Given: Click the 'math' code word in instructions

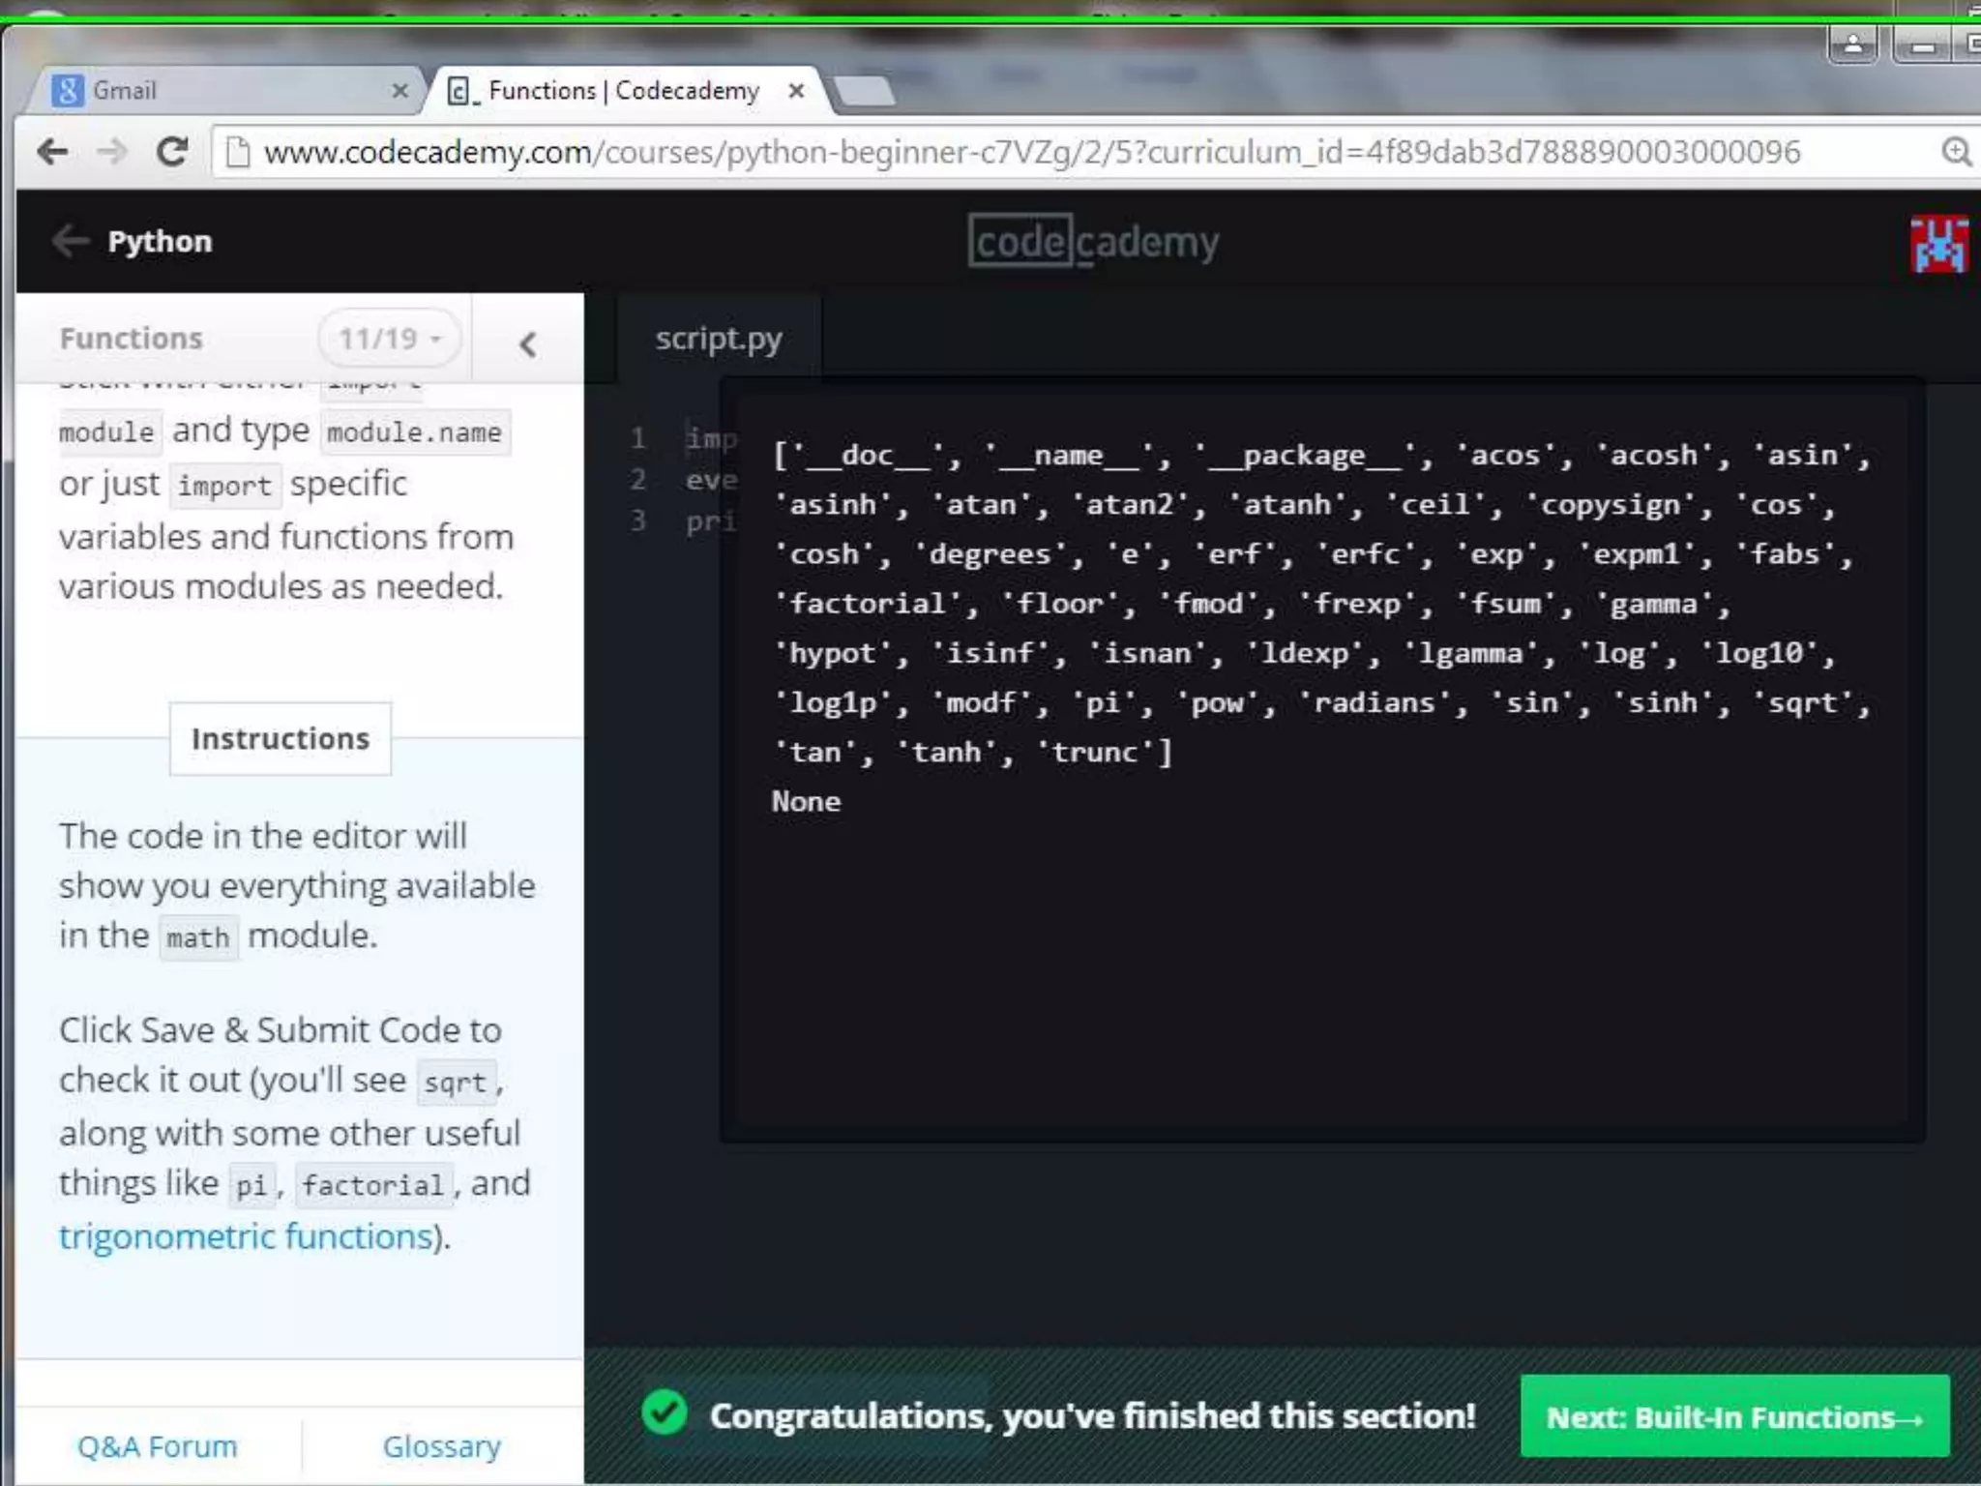Looking at the screenshot, I should click(198, 937).
